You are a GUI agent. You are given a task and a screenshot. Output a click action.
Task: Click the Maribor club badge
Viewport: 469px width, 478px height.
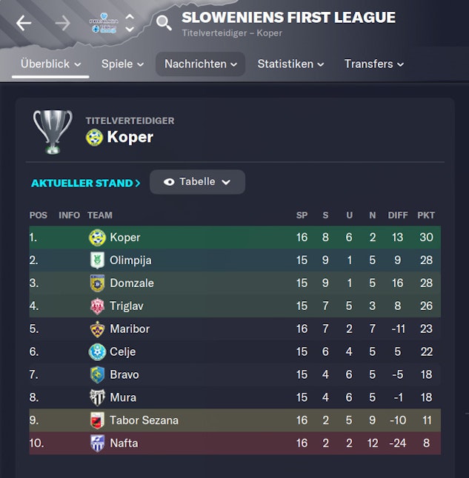(97, 329)
